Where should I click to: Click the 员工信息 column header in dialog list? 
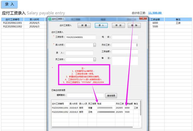pos(92,104)
